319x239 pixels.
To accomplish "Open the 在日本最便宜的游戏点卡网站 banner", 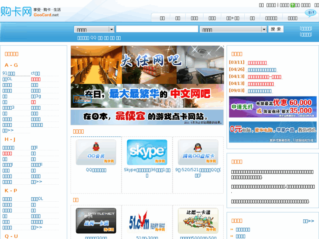I will (x=147, y=117).
